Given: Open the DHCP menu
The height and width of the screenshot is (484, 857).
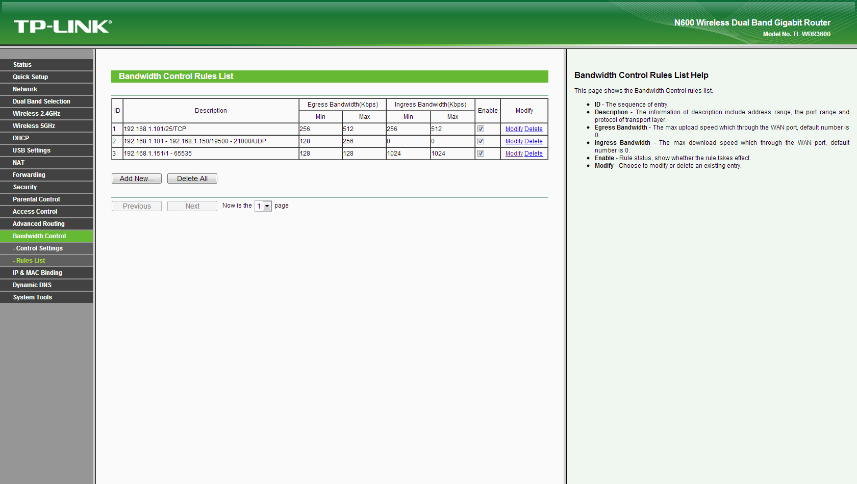Looking at the screenshot, I should (x=46, y=138).
